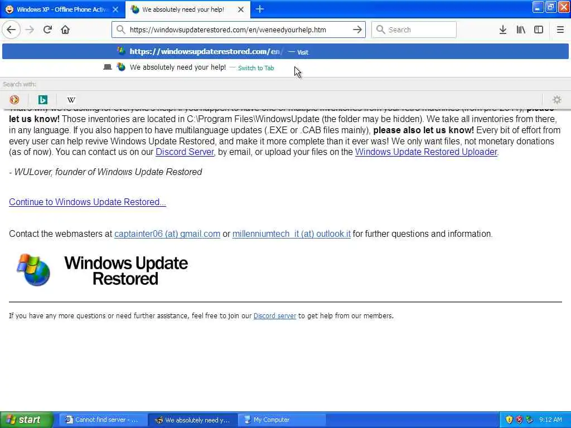
Task: Open a new tab with plus button
Action: (x=260, y=9)
